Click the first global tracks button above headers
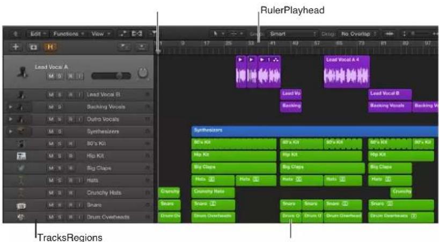Viewport: 439px width, 242px height. click(x=124, y=47)
